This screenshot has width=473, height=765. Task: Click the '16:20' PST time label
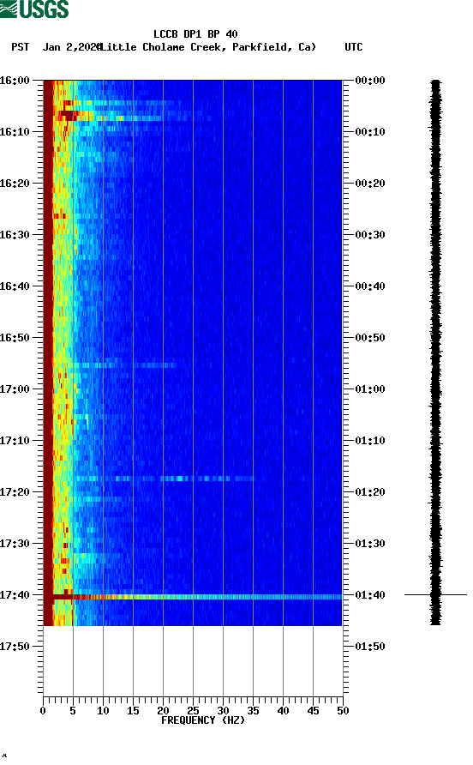[15, 184]
